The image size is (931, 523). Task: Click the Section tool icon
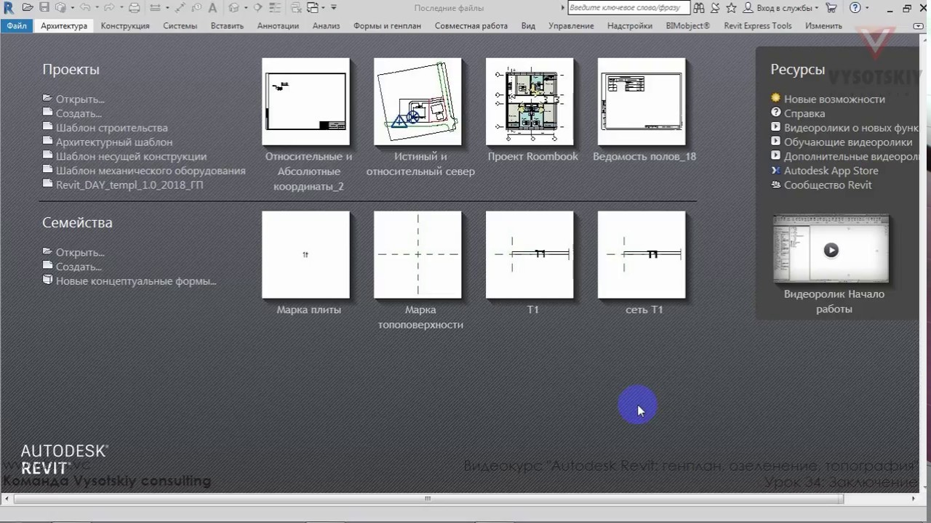(257, 7)
